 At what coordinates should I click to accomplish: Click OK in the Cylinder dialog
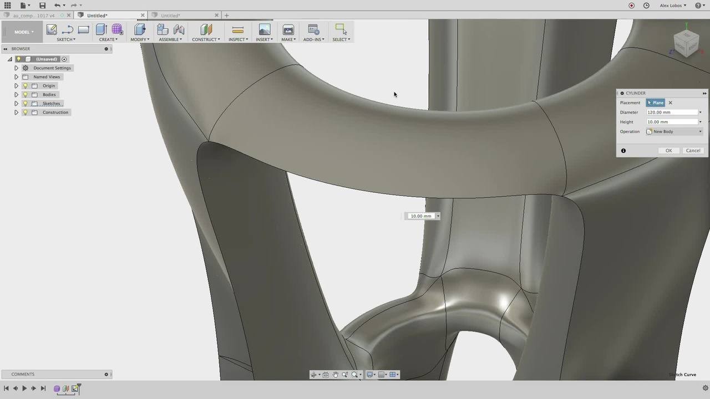pos(668,151)
